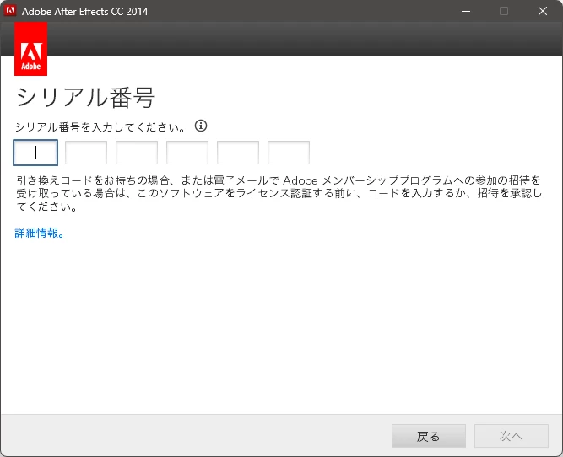Focus the first serial number field

point(35,153)
